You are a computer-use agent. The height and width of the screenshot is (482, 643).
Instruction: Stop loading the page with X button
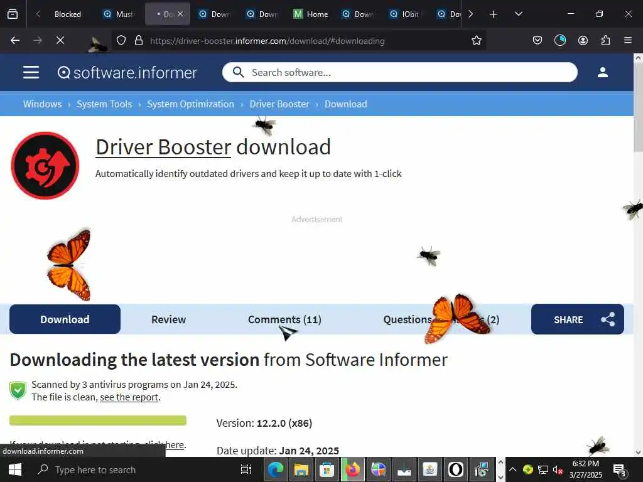pyautogui.click(x=60, y=40)
